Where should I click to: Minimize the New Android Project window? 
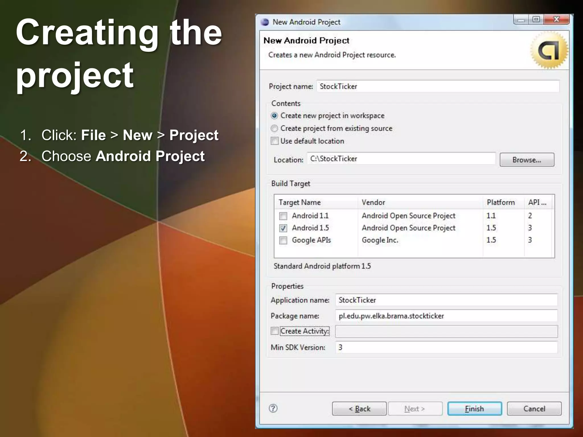[x=521, y=20]
